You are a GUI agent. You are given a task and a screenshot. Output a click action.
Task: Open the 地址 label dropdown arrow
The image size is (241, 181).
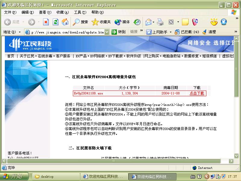click(x=20, y=32)
